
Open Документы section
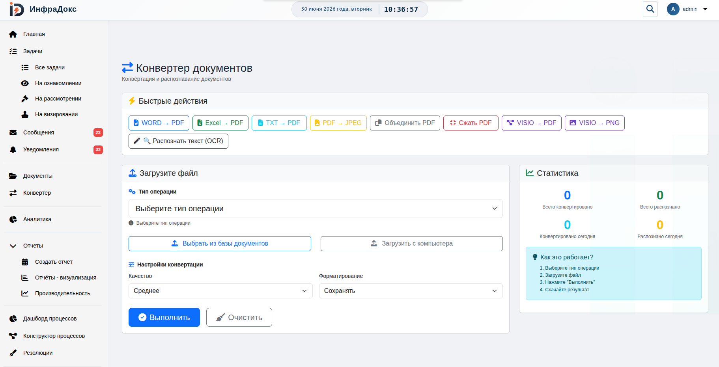point(38,176)
